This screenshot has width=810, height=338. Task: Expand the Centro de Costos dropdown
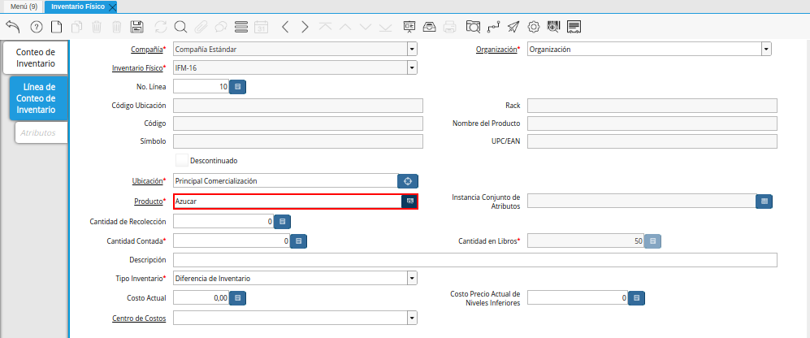412,318
